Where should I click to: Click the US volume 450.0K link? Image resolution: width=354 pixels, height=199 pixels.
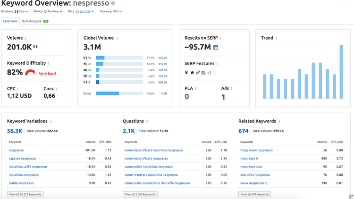point(163,64)
